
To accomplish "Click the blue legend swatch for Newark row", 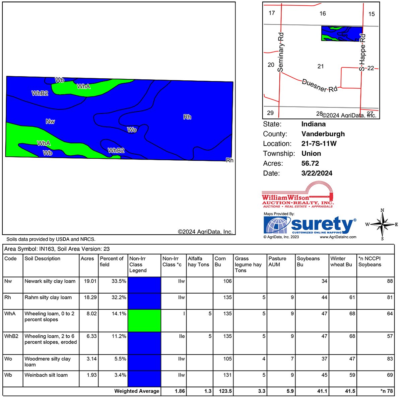I will pos(144,285).
